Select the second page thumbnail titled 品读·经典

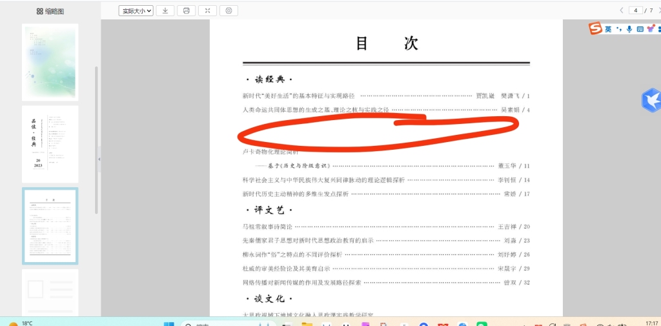(x=50, y=144)
